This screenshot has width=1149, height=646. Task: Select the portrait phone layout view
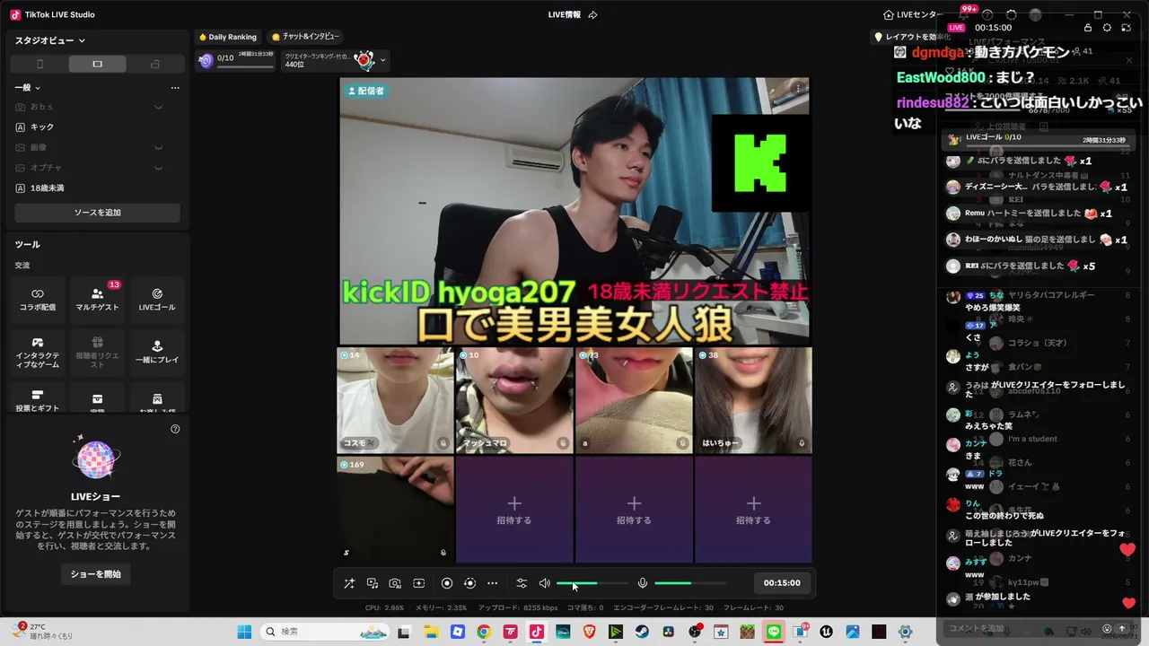39,64
